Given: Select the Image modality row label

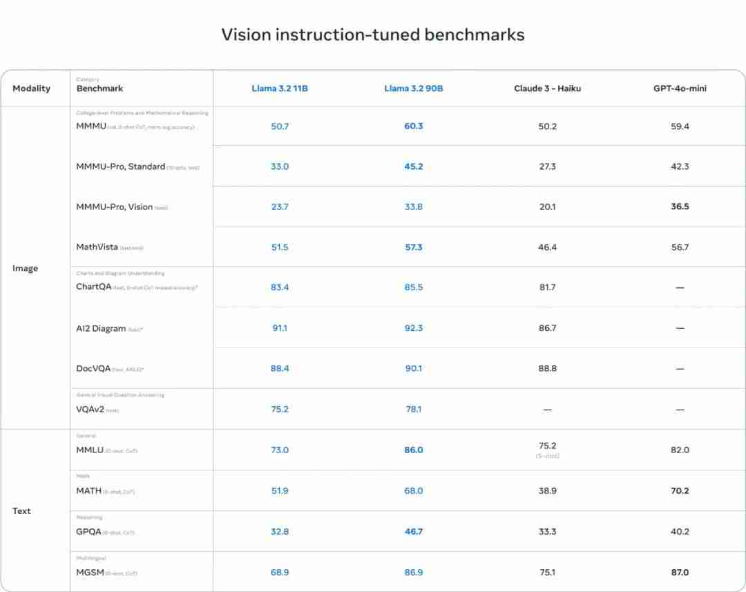Looking at the screenshot, I should [x=26, y=268].
